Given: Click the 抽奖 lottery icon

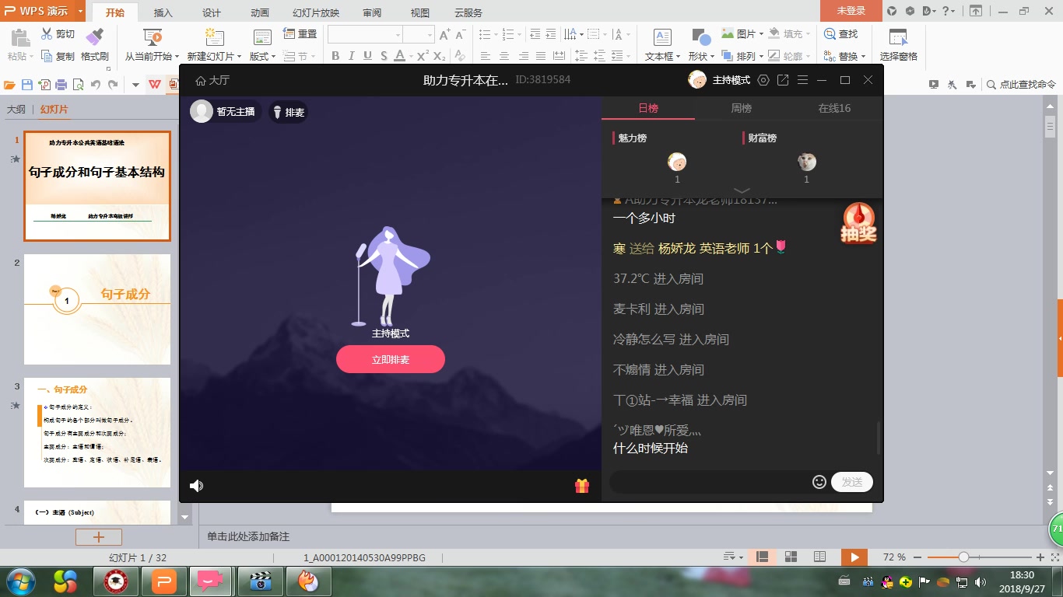Looking at the screenshot, I should pos(858,223).
